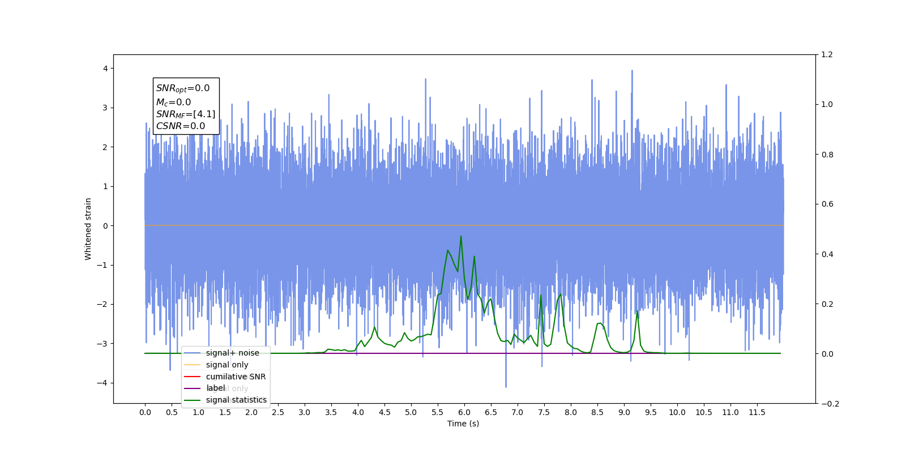Viewport: 906px width, 453px height.
Task: Click the SNRMF=[4.1] annotation text
Action: point(186,114)
